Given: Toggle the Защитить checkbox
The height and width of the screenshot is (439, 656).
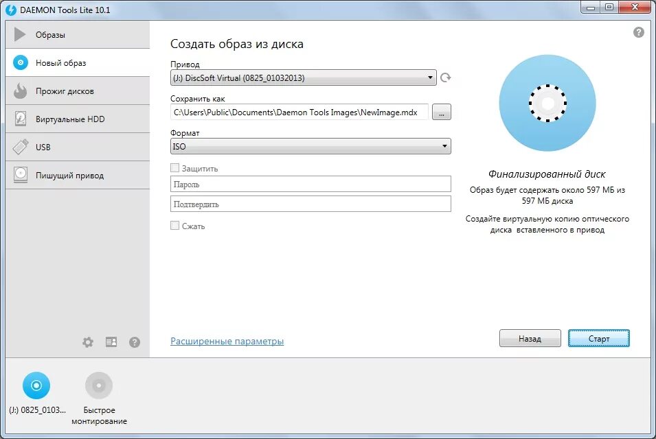Looking at the screenshot, I should point(175,168).
